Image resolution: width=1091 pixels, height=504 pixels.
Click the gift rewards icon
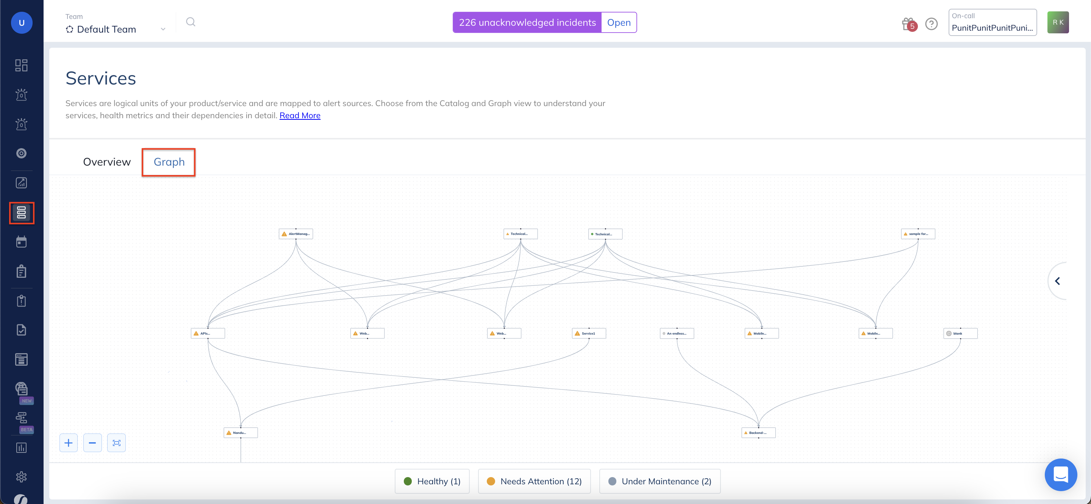[908, 24]
